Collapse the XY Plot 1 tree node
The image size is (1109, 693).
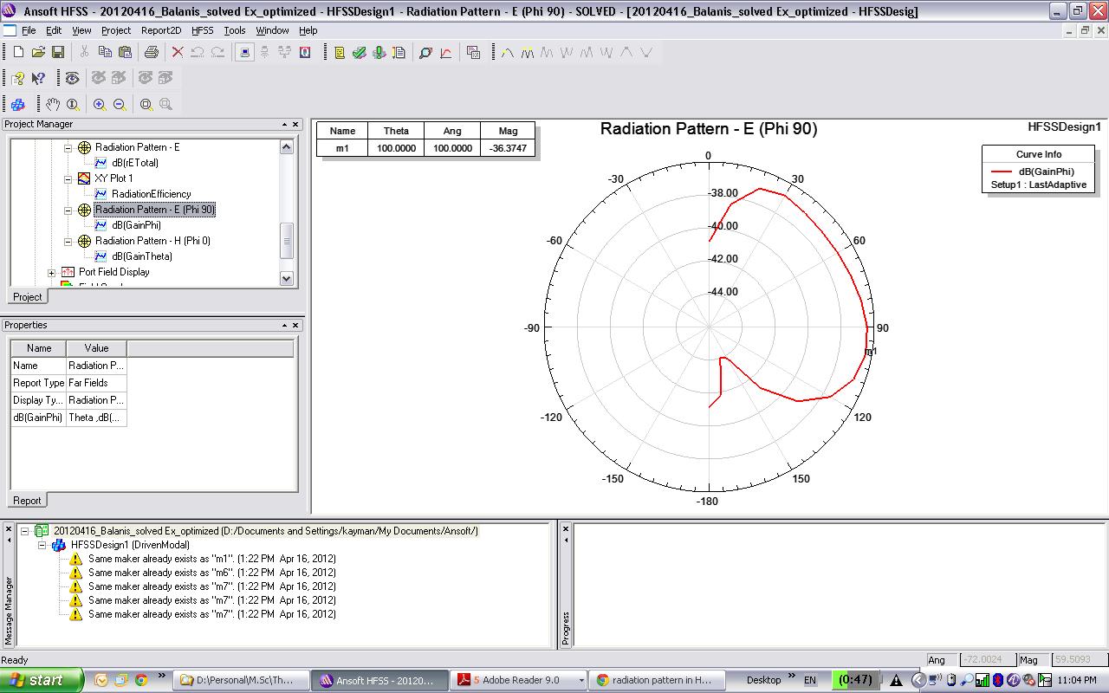tap(68, 178)
